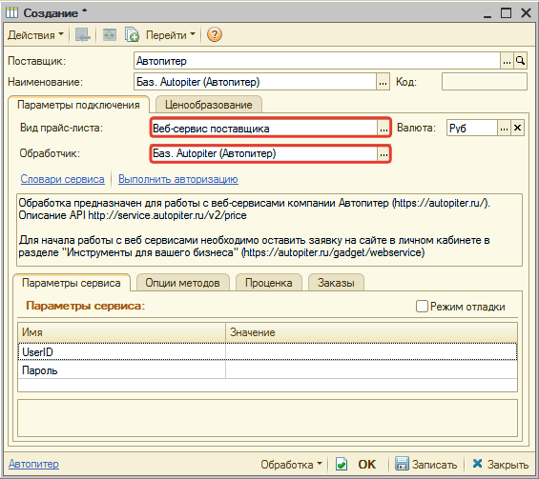Click the Поставщик field with Автопитер
The height and width of the screenshot is (479, 539).
click(317, 61)
